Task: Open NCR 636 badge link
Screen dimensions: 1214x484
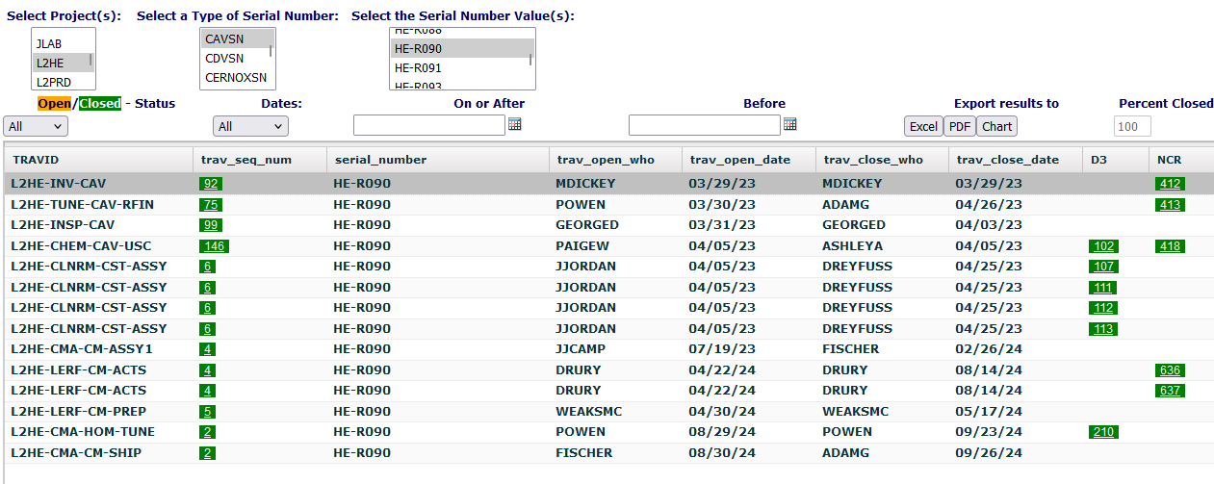Action: click(1170, 370)
